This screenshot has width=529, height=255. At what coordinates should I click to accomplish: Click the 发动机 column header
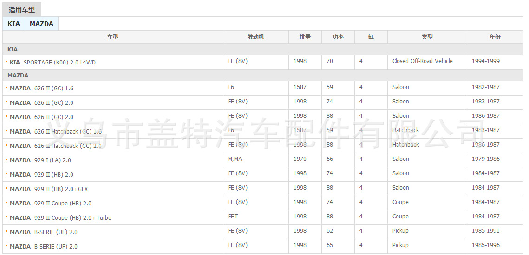(256, 37)
